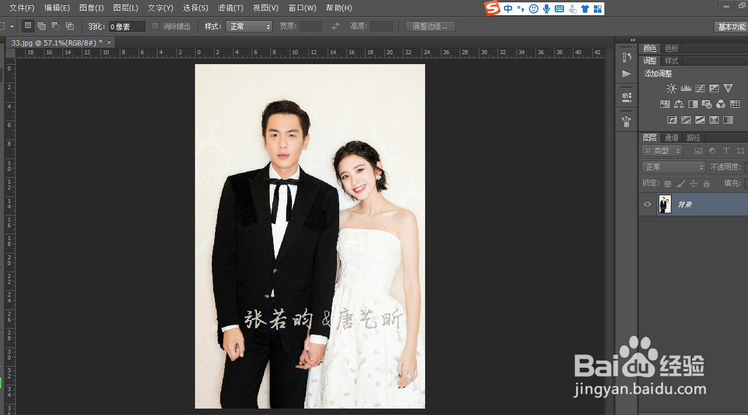Open the layer filter 类型 dropdown
The image size is (748, 415).
click(x=662, y=151)
